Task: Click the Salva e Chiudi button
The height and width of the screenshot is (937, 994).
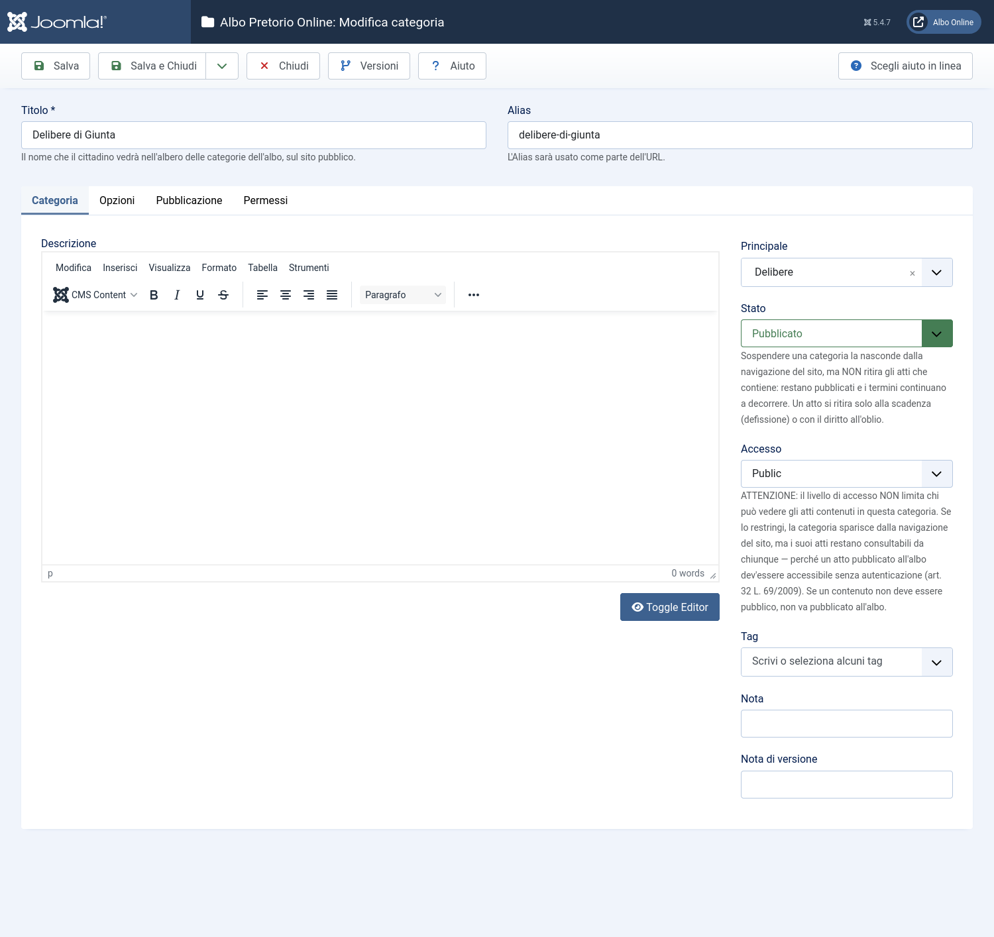Action: [152, 66]
